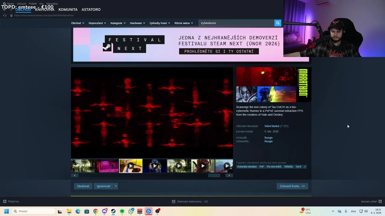Open Task View in the taskbar
The width and height of the screenshot is (385, 216).
pos(60,211)
